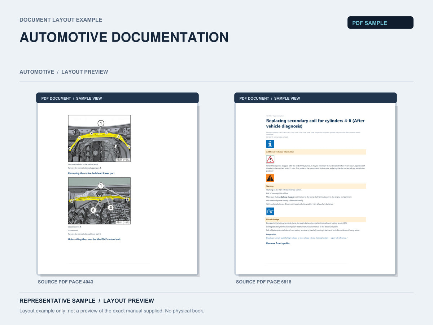Click the 'Pull off battery terminal clamp' line
Screen dimensions: 433x325
[313, 230]
